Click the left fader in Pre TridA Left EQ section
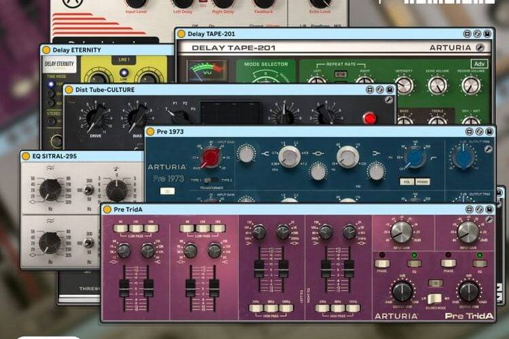 [x=259, y=268]
